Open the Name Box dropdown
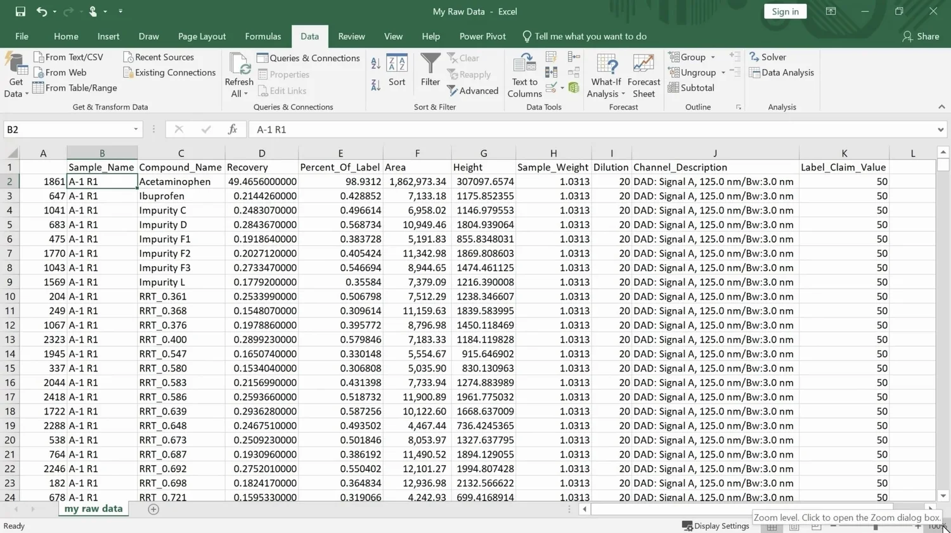Viewport: 951px width, 533px height. pos(135,129)
